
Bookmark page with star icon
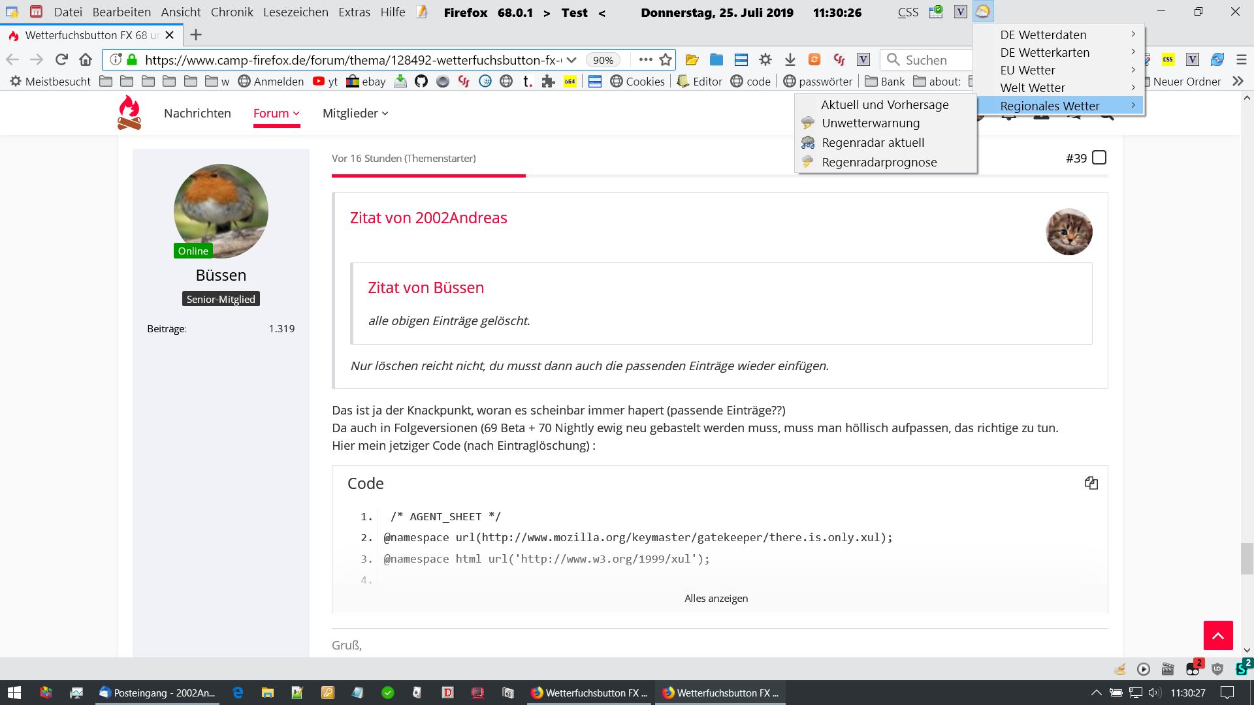666,59
